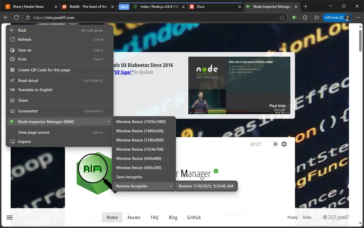Open a new tab with plus icon
Viewport: 364px width, 228px height.
[x=306, y=6]
